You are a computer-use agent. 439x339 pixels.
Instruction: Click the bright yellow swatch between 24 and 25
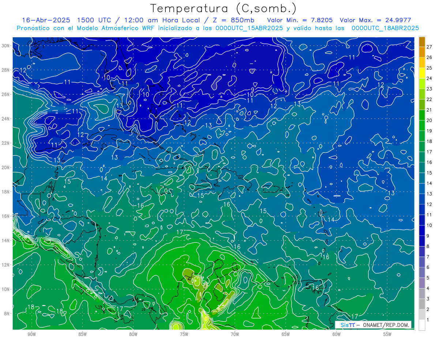point(422,73)
